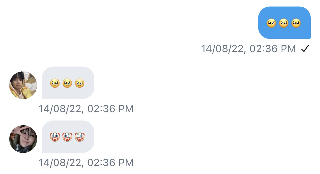The image size is (320, 174).
Task: Click the first teary-eyed smiling emoji
Action: click(55, 83)
